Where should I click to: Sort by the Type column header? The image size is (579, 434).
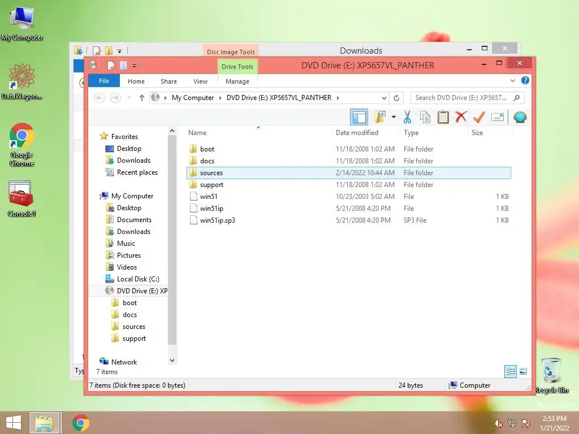pos(411,133)
